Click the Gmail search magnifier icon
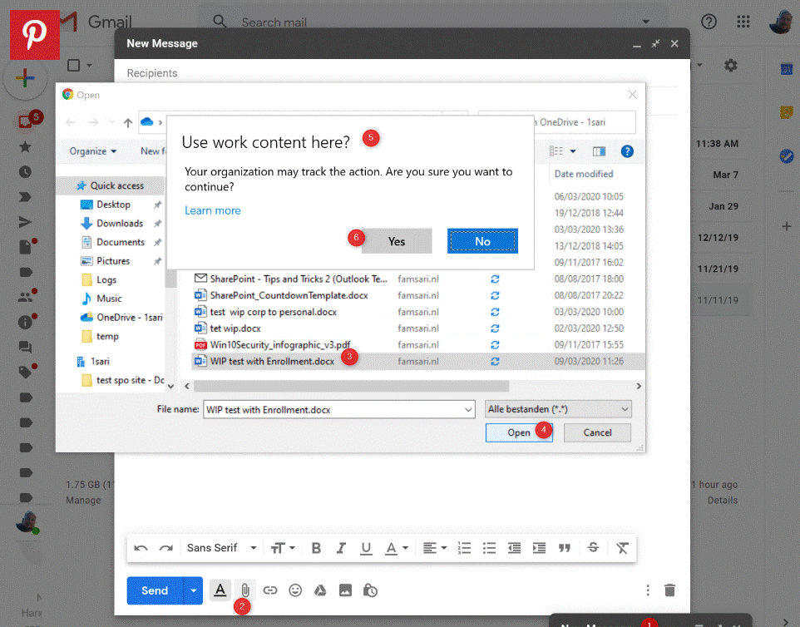This screenshot has height=627, width=800. click(220, 22)
